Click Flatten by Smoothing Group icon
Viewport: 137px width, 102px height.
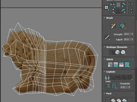pyautogui.click(x=118, y=77)
